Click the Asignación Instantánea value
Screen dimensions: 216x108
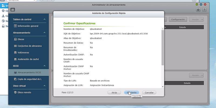(102, 85)
